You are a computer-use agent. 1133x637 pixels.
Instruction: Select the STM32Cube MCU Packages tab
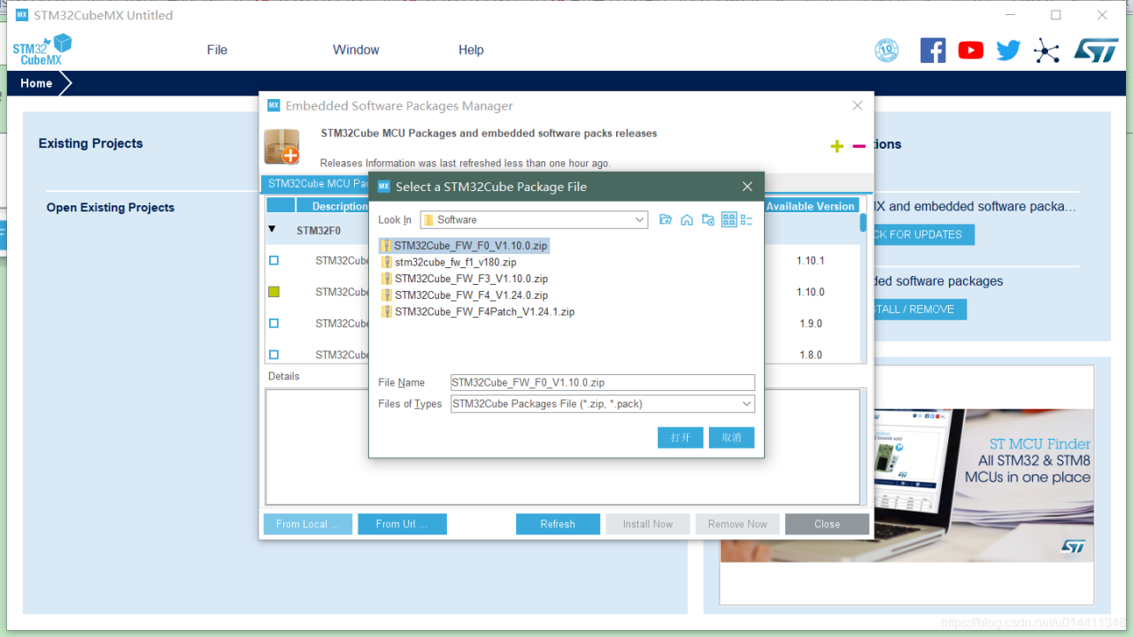(317, 184)
